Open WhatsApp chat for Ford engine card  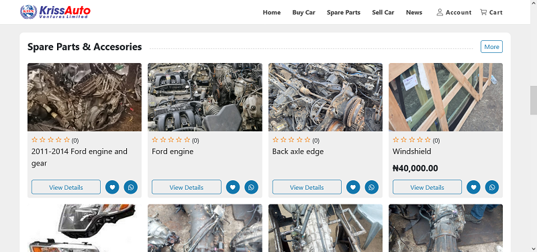[251, 187]
